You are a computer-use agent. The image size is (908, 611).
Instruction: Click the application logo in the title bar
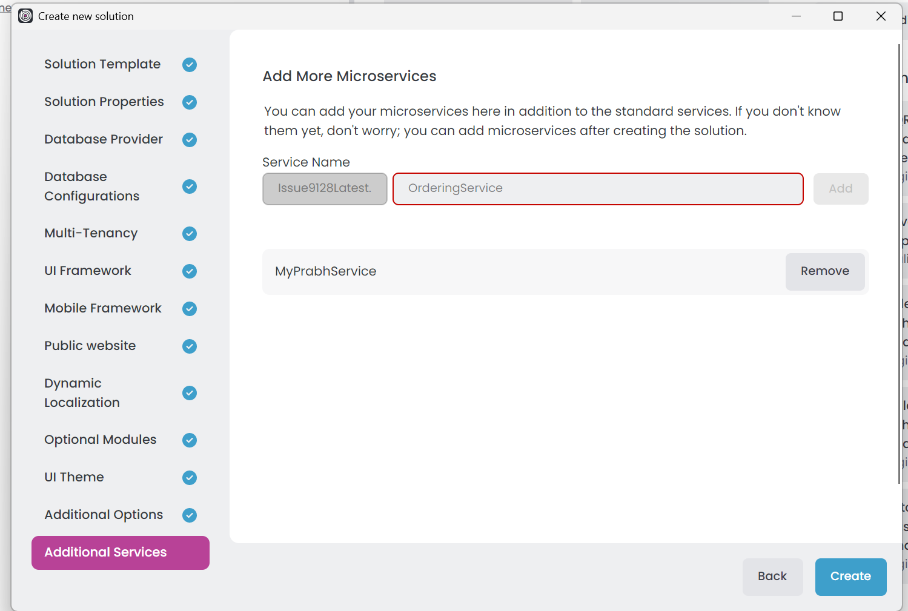25,16
